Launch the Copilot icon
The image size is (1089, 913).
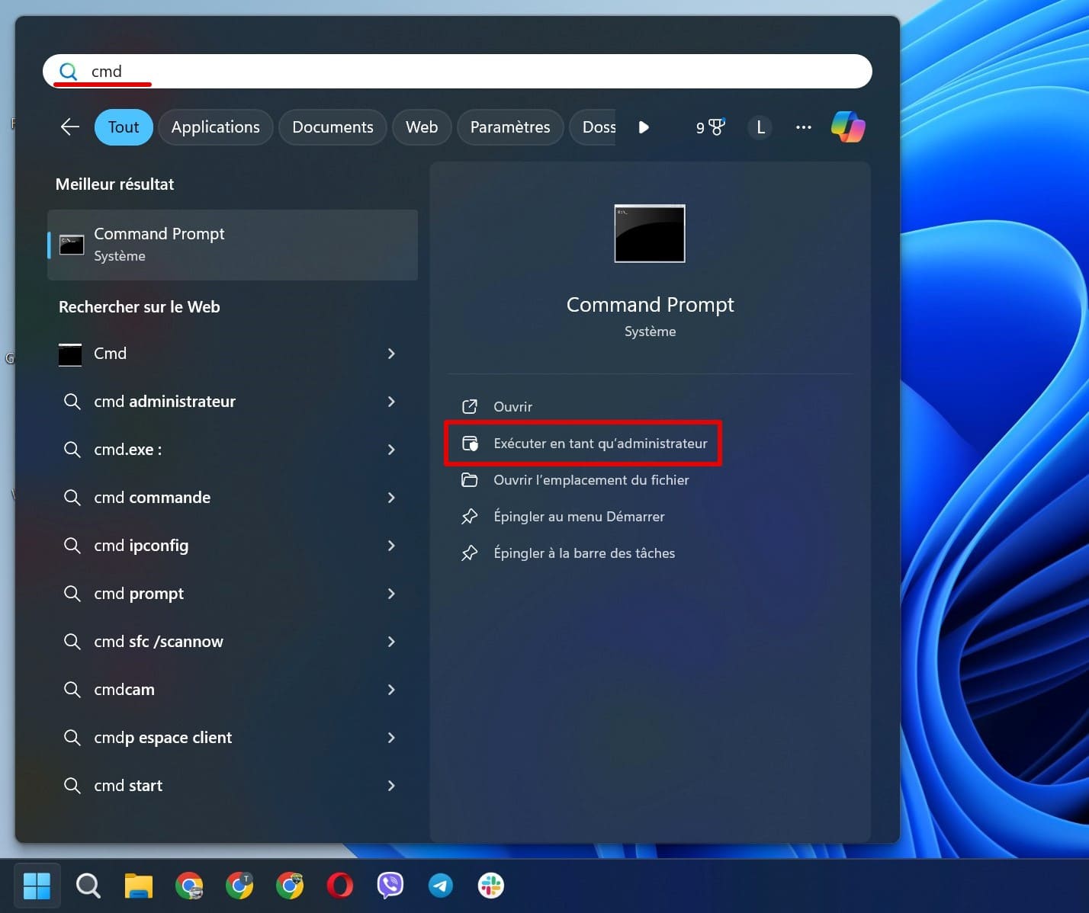pos(848,127)
